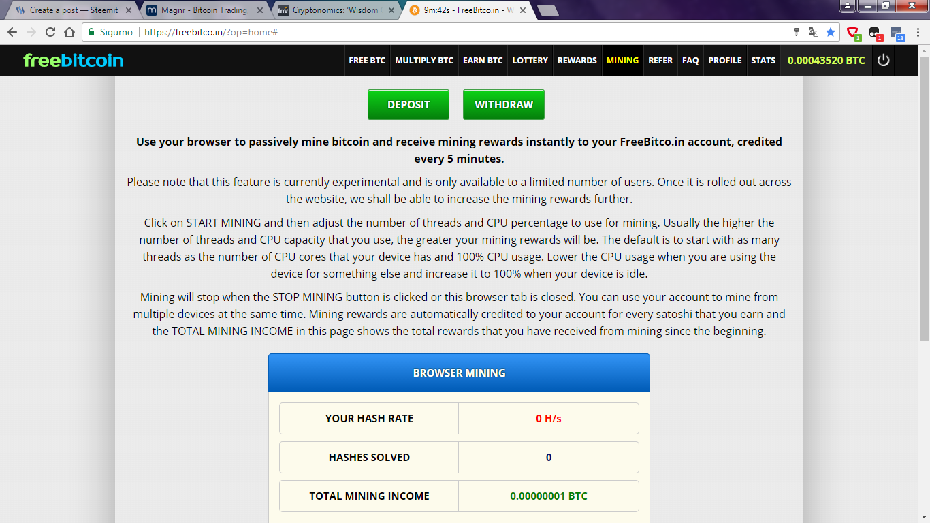
Task: Click TOTAL MINING INCOME label
Action: 369,496
